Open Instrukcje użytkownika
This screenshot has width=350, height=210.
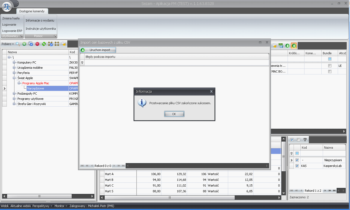point(41,29)
